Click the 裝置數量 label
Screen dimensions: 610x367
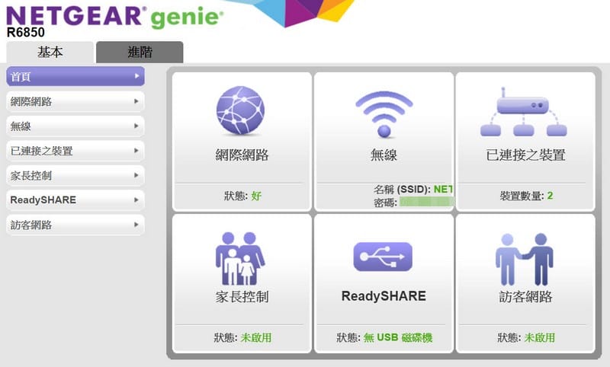click(522, 196)
